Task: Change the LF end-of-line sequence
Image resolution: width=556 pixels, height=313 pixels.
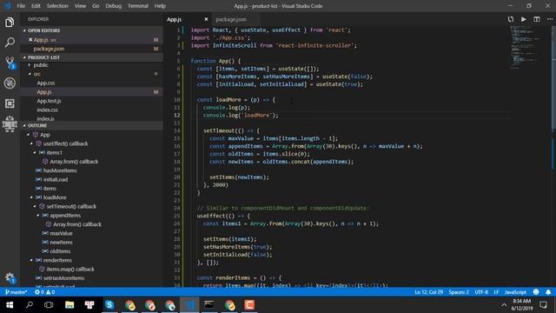Action: tap(496, 292)
